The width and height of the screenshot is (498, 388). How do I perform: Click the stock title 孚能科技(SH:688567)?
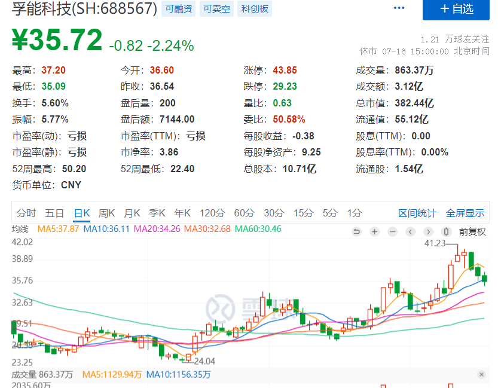click(84, 8)
